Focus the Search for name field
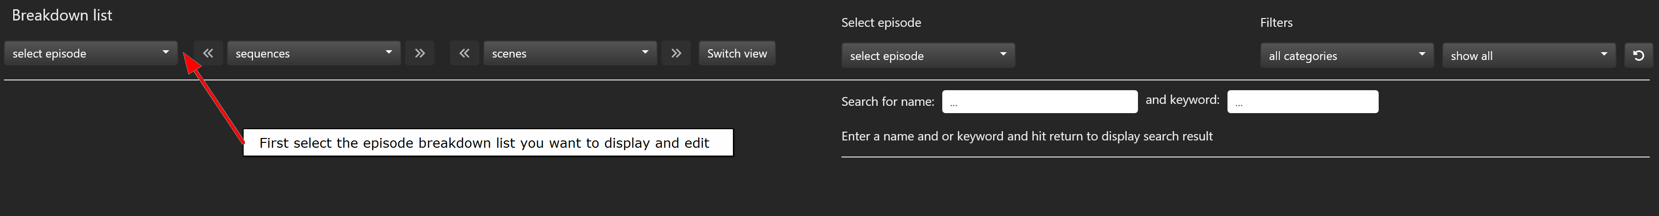Viewport: 1659px width, 216px height. coord(1040,102)
